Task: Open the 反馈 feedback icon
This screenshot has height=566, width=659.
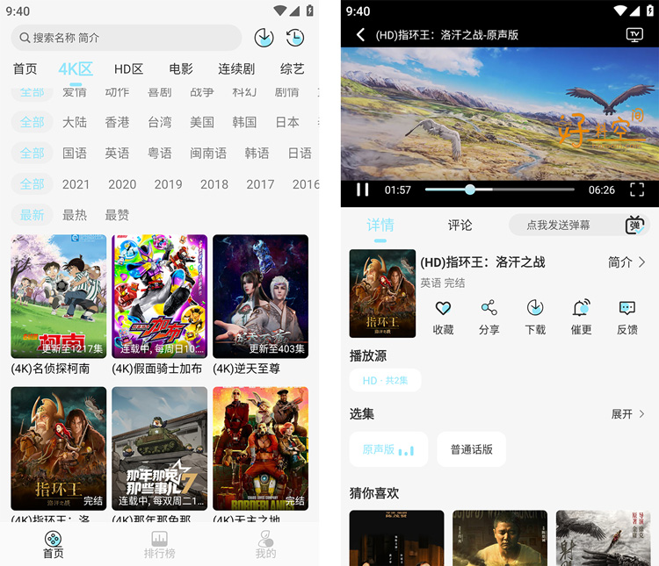Action: [x=627, y=308]
